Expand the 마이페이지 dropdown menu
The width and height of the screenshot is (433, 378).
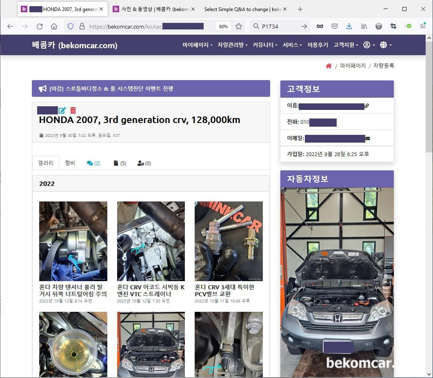(197, 45)
